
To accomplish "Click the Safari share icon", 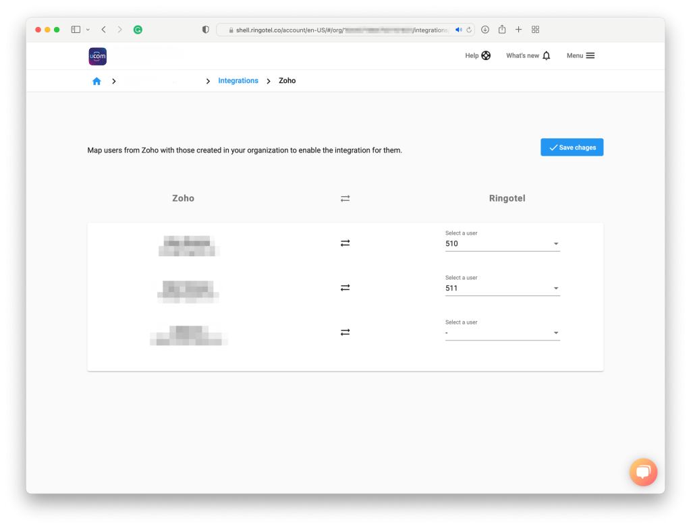I will [501, 30].
